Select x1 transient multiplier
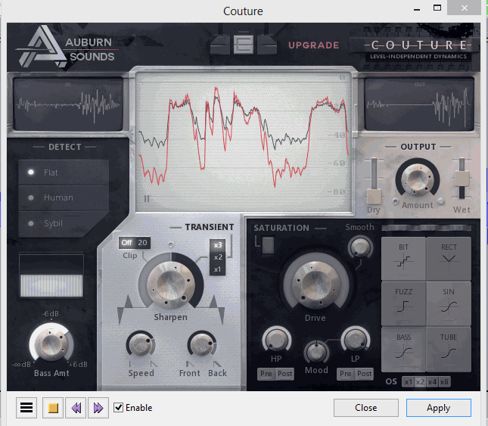 click(218, 269)
